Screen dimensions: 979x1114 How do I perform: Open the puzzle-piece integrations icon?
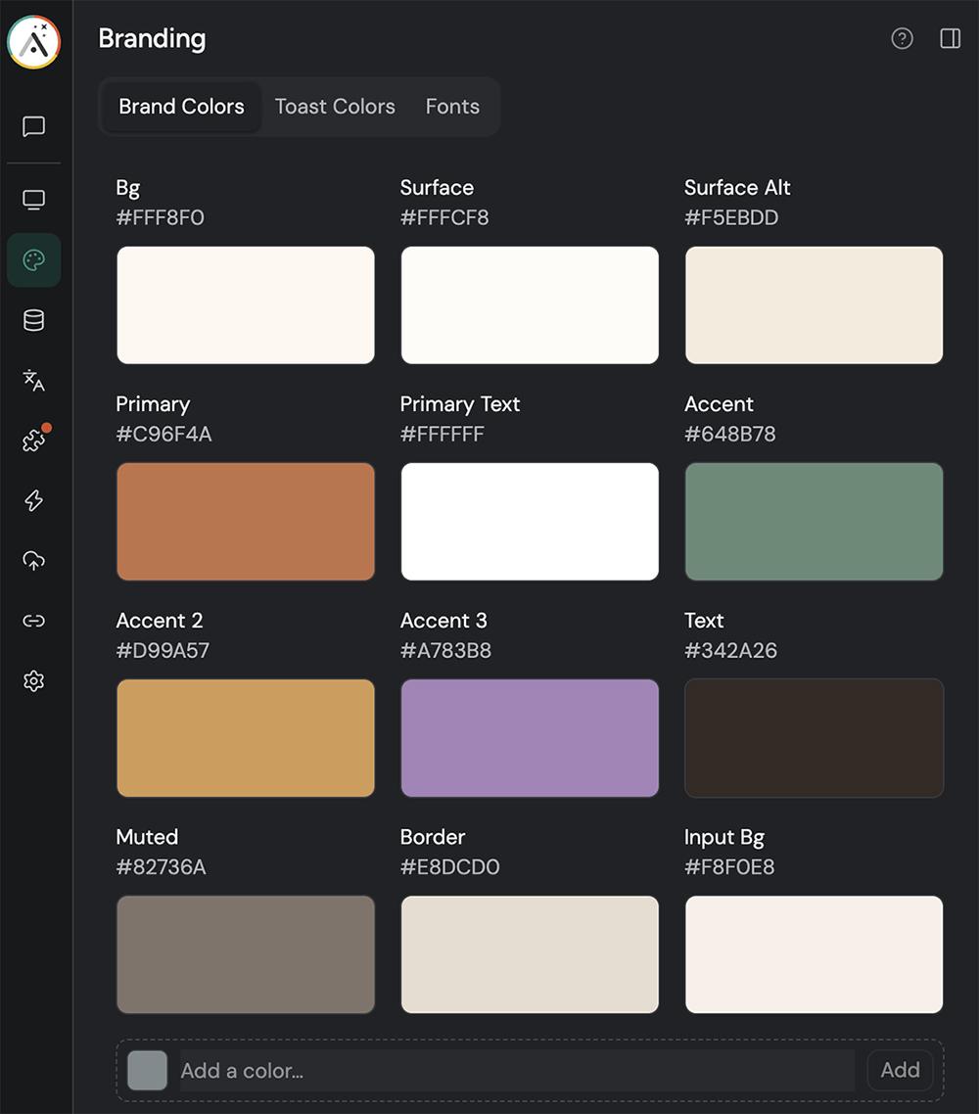coord(34,441)
